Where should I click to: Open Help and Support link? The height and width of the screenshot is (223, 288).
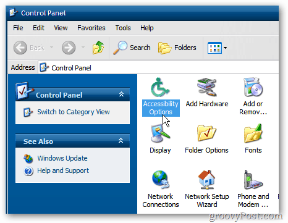point(63,170)
